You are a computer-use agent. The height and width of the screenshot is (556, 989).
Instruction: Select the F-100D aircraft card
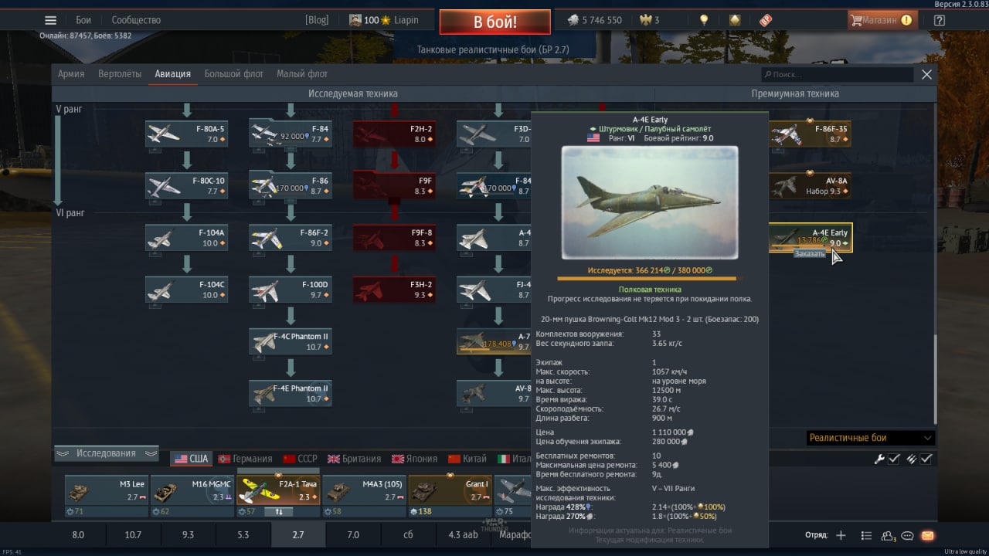(x=291, y=289)
